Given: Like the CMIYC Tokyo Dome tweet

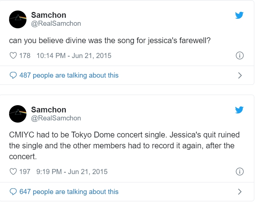Looking at the screenshot, I should [13, 172].
